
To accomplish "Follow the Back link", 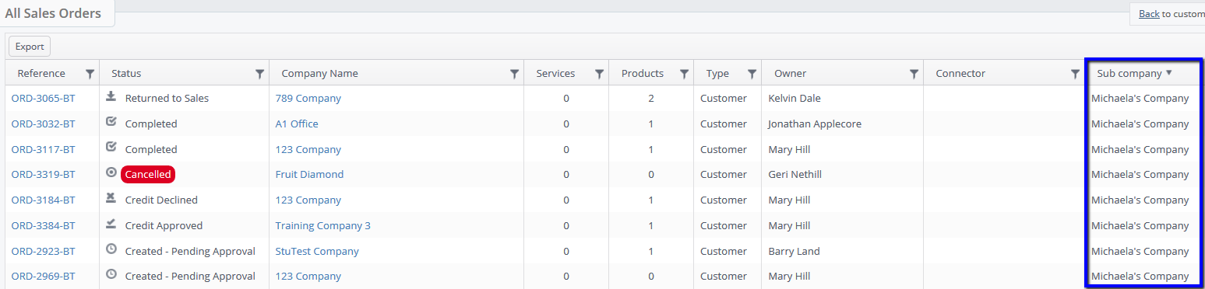I will [1149, 14].
